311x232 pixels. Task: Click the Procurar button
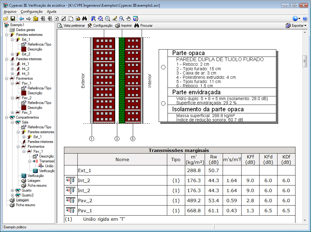coord(143,26)
